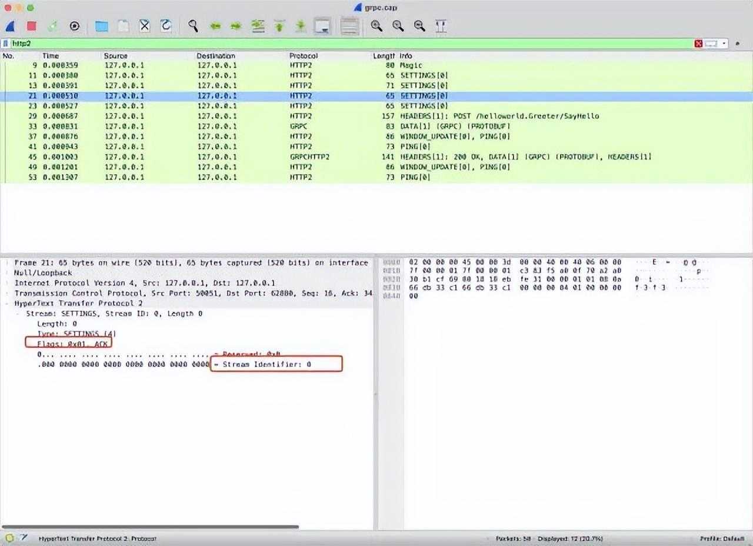Screen dimensions: 753x546
Task: Save this capture file
Action: [x=123, y=26]
